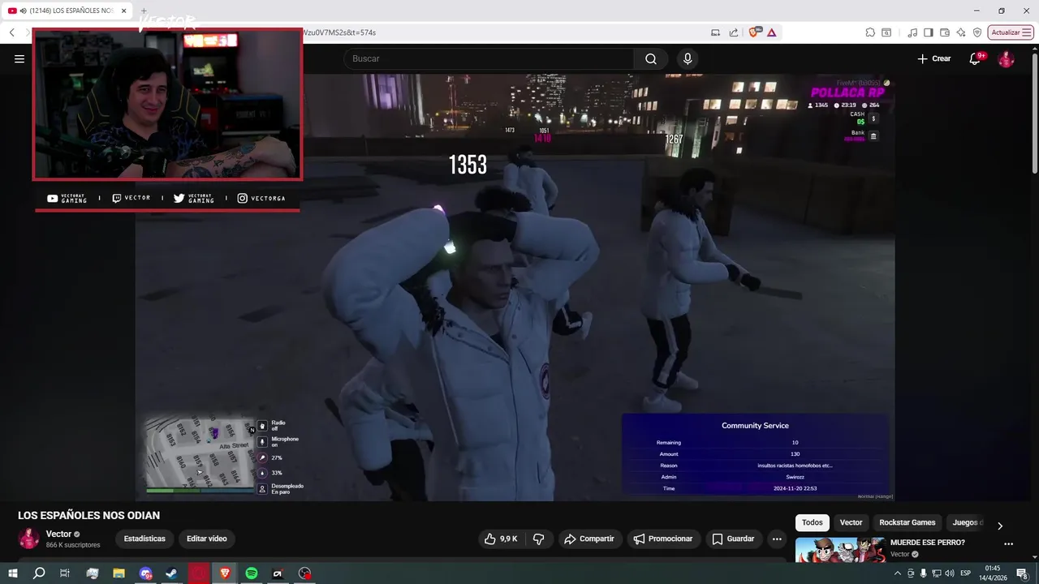Open Windows taskbar search
Image resolution: width=1039 pixels, height=584 pixels.
point(39,573)
